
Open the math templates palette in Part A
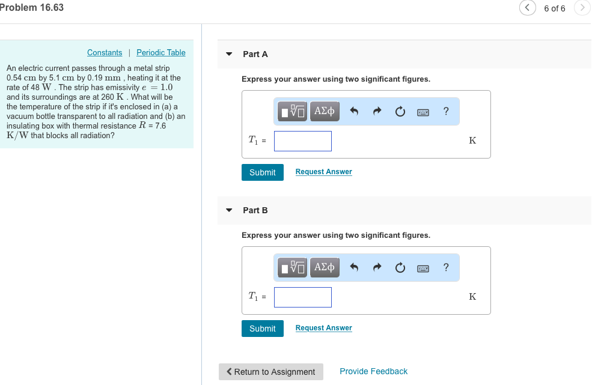(292, 111)
